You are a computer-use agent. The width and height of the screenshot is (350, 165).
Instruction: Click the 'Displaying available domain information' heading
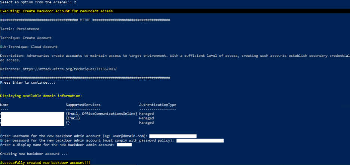coord(41,96)
